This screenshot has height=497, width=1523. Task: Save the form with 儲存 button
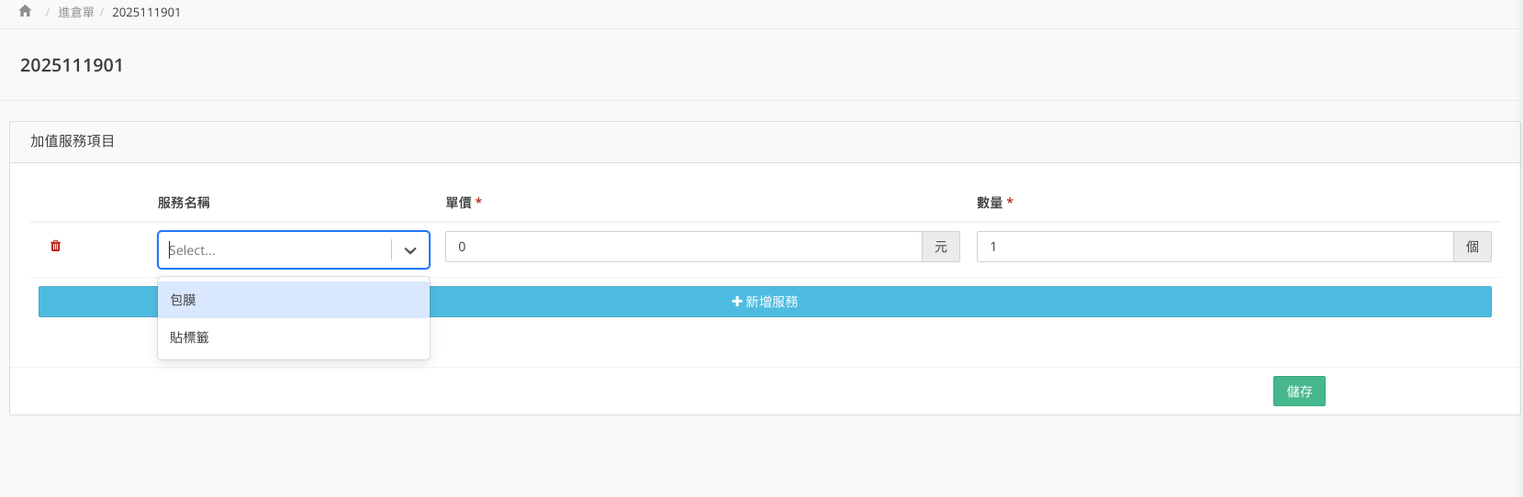point(1299,392)
